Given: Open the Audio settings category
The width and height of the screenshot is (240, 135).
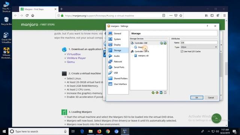Looking at the screenshot, I should (118, 56).
